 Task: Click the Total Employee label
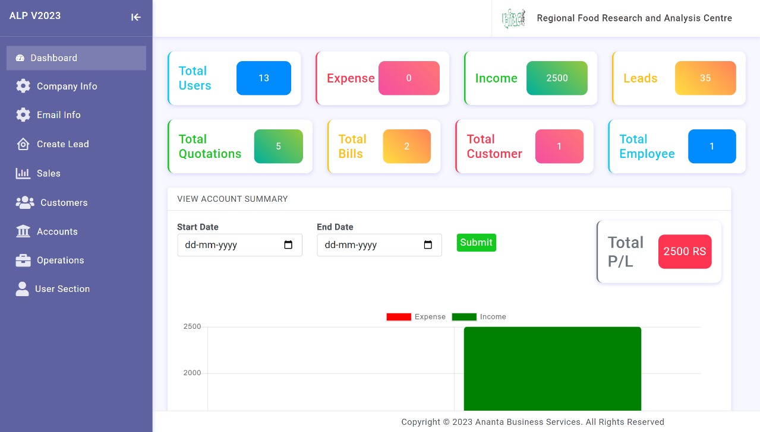coord(647,147)
